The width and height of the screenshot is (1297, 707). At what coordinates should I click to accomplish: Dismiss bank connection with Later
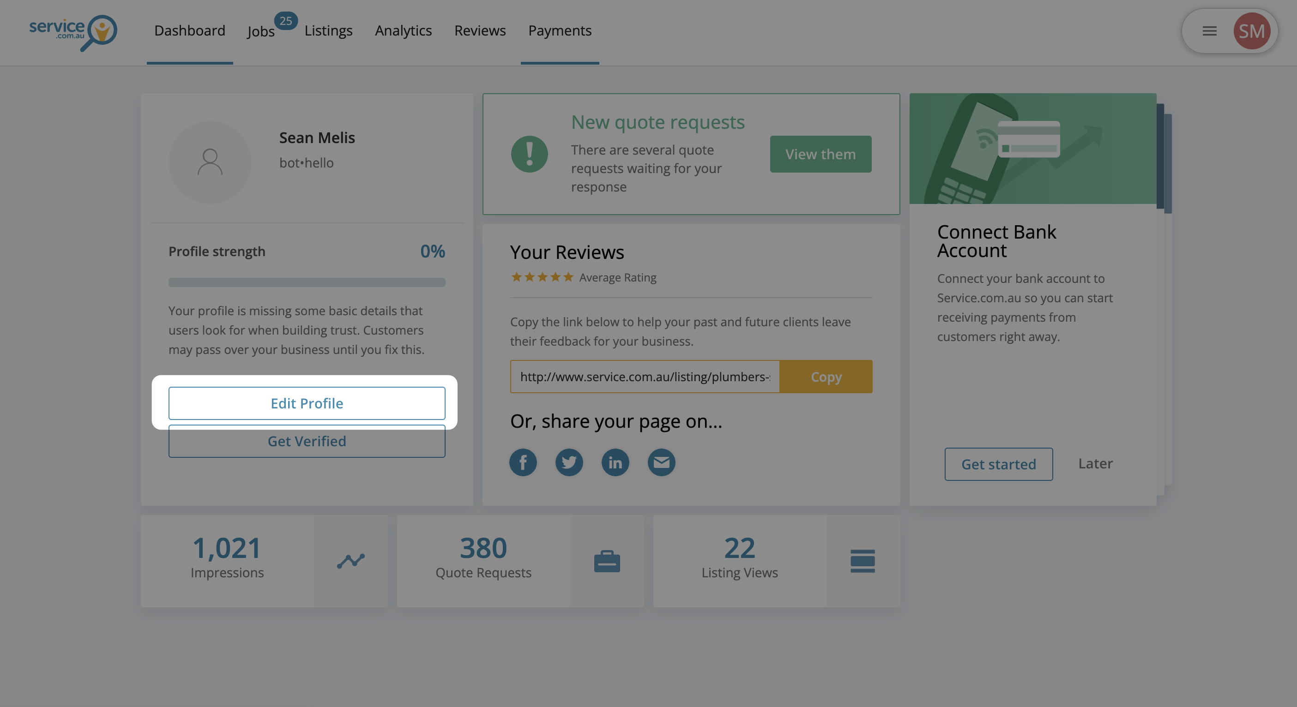[x=1095, y=463]
